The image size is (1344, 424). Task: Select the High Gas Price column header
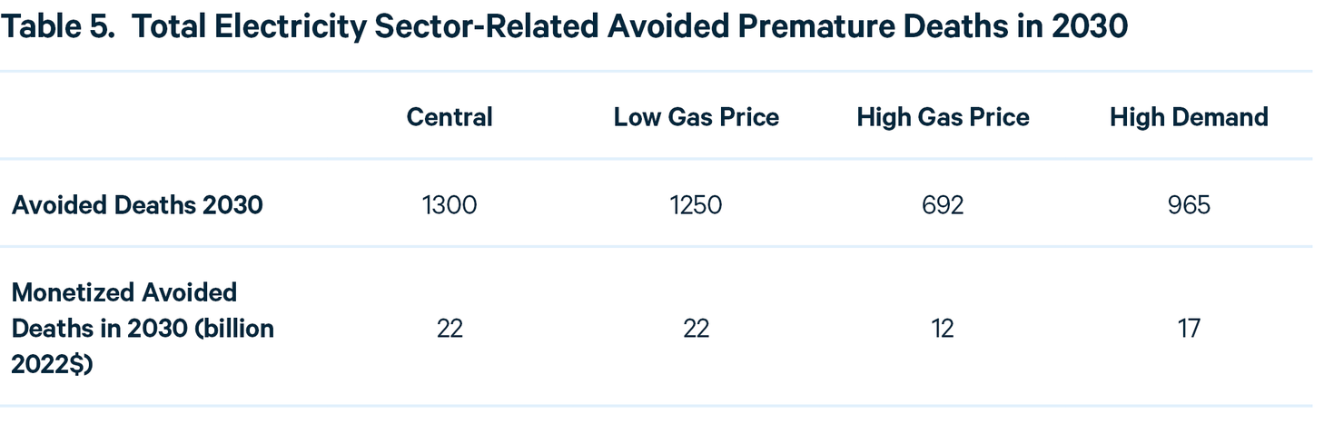(943, 117)
